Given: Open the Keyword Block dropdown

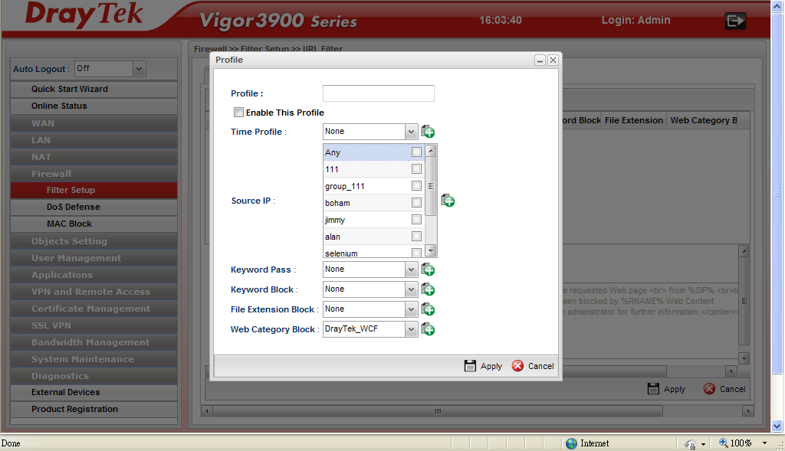Looking at the screenshot, I should tap(411, 290).
